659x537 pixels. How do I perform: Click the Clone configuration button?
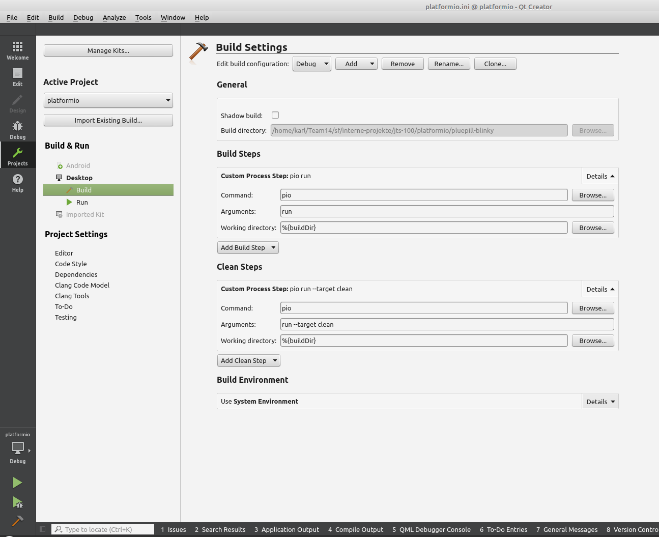(495, 64)
